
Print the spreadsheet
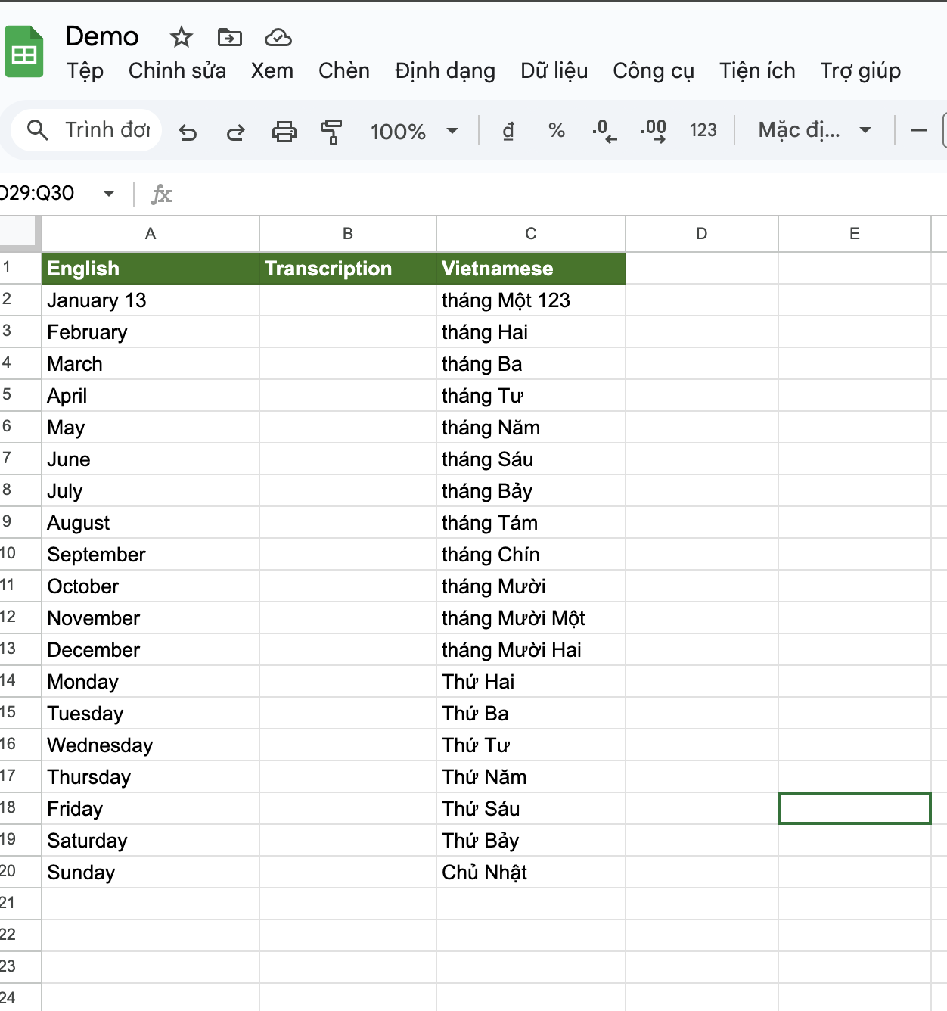[x=284, y=132]
